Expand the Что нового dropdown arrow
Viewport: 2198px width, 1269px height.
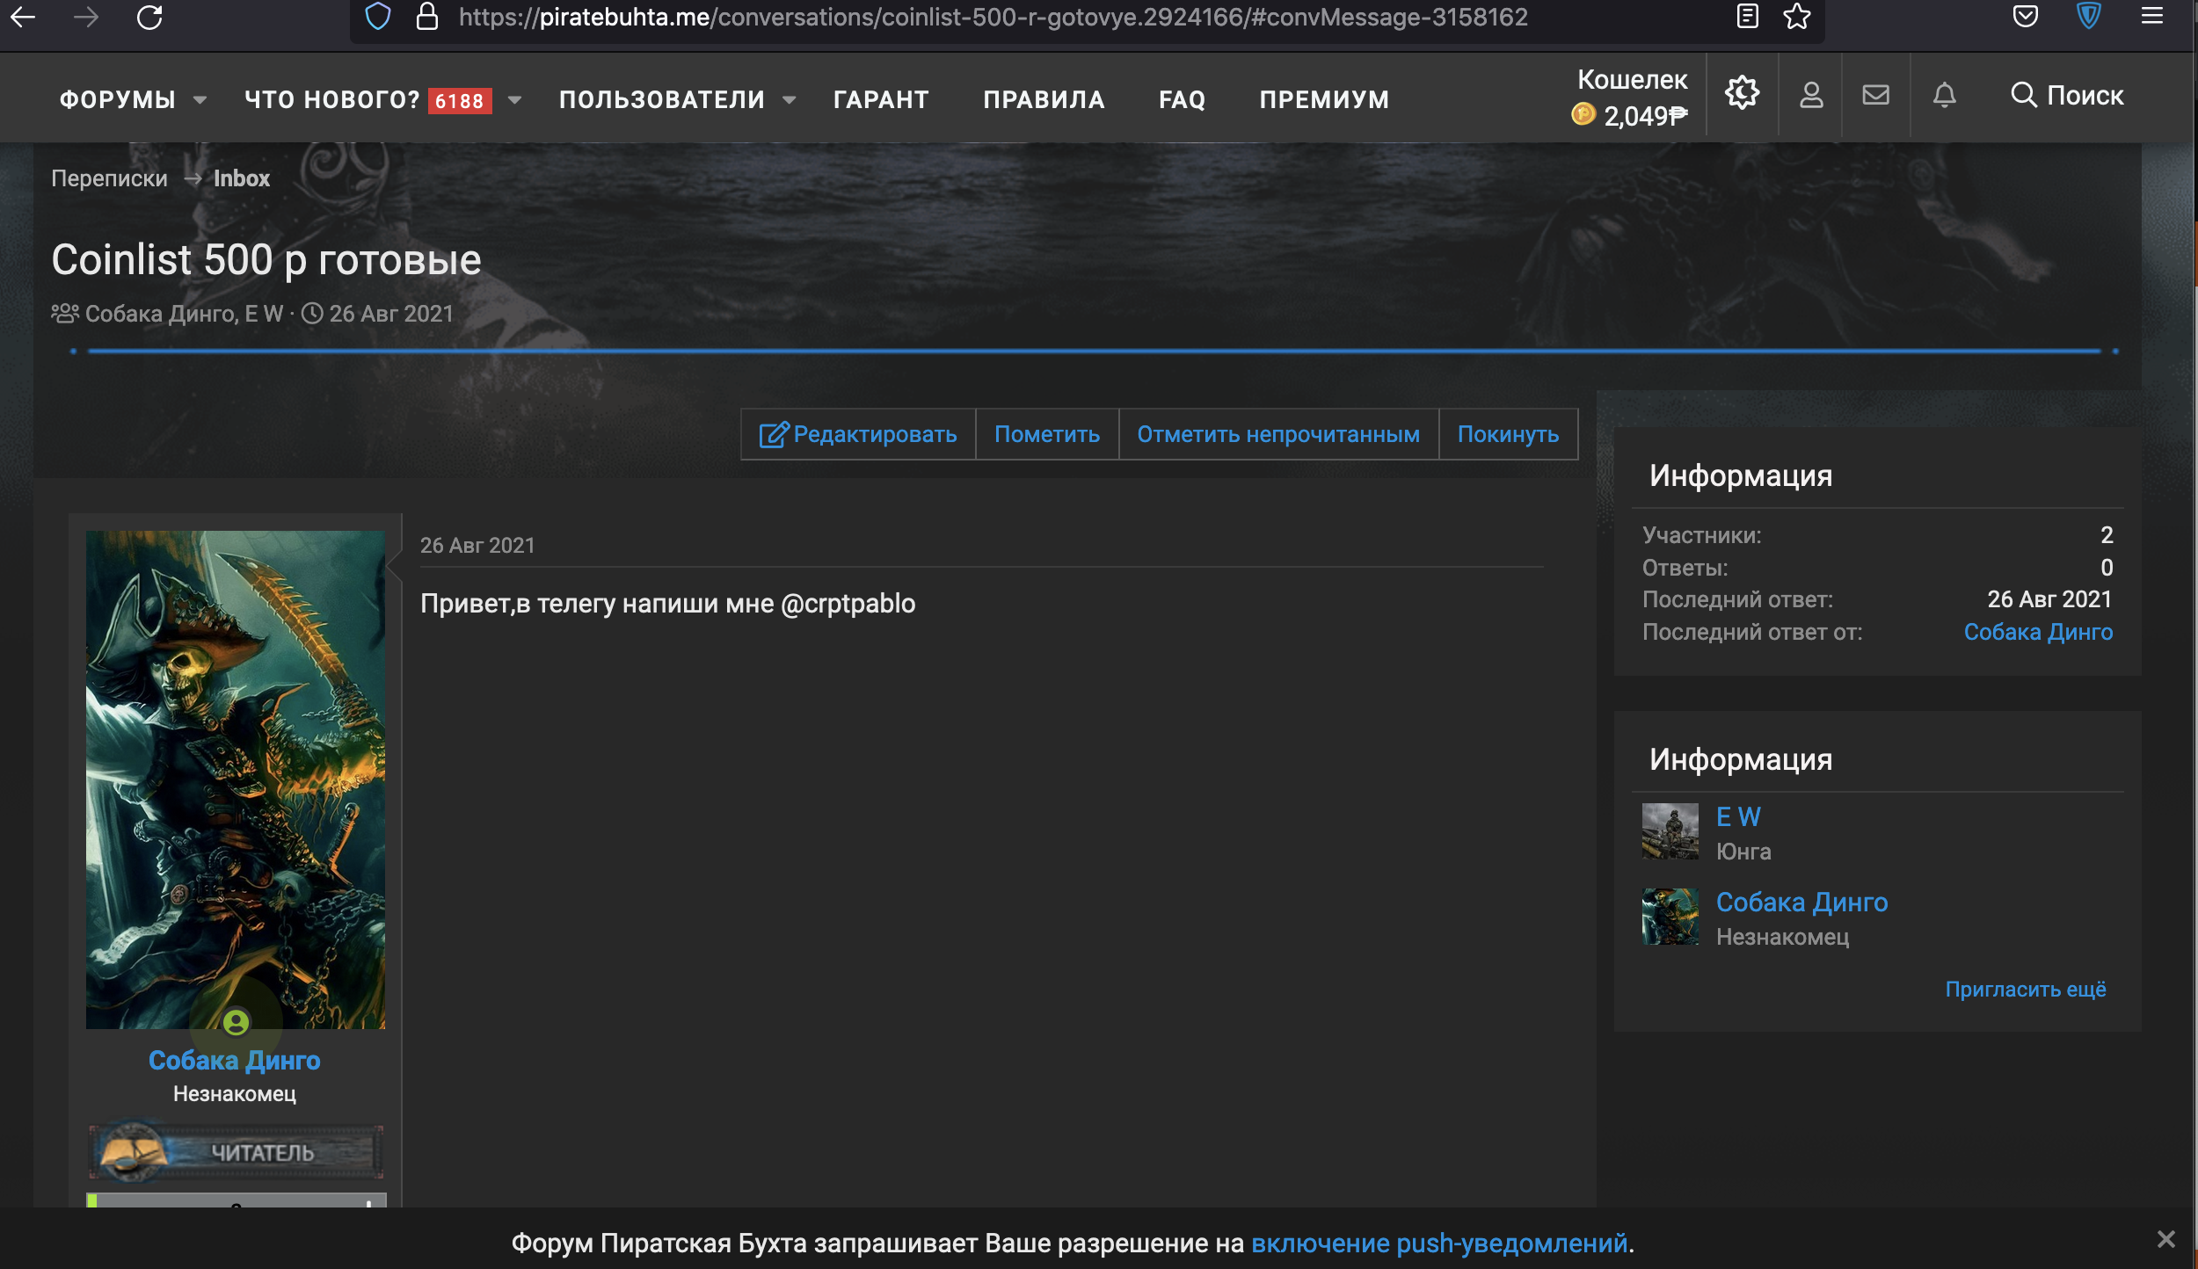click(x=515, y=100)
